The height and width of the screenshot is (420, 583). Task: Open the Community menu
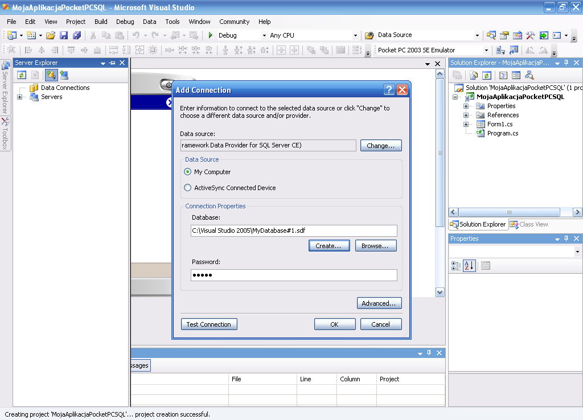point(234,22)
